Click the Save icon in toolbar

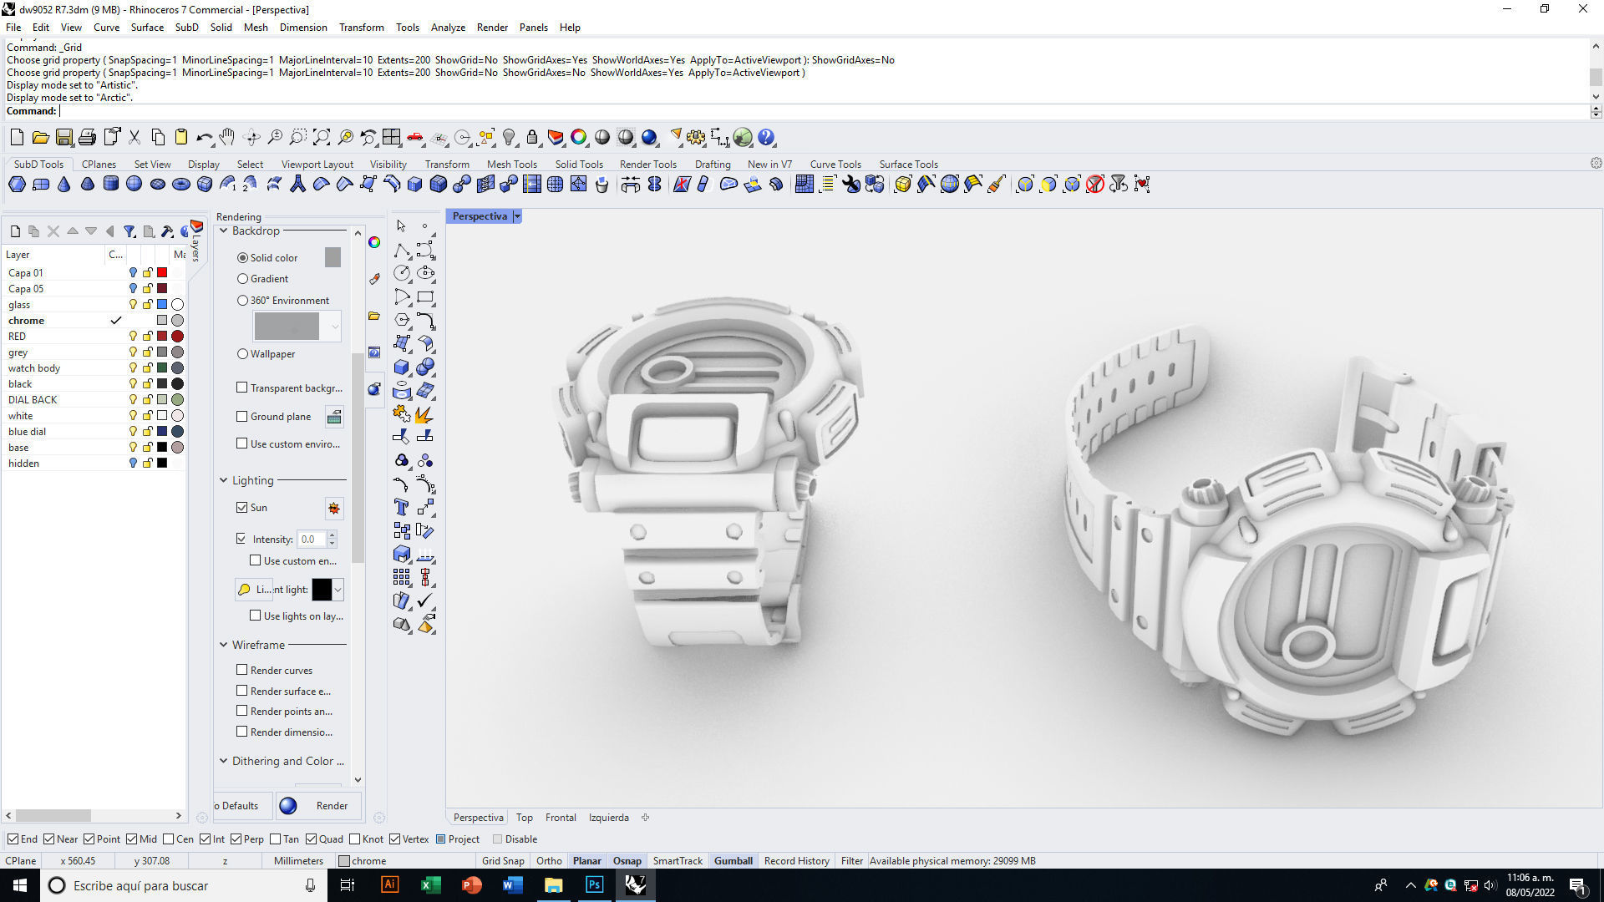[63, 137]
